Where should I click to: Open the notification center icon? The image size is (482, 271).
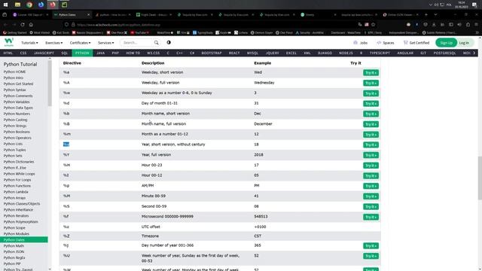click(474, 5)
